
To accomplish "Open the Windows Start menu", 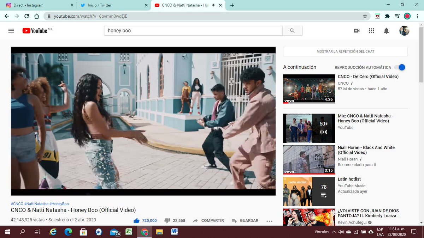I will [x=7, y=232].
